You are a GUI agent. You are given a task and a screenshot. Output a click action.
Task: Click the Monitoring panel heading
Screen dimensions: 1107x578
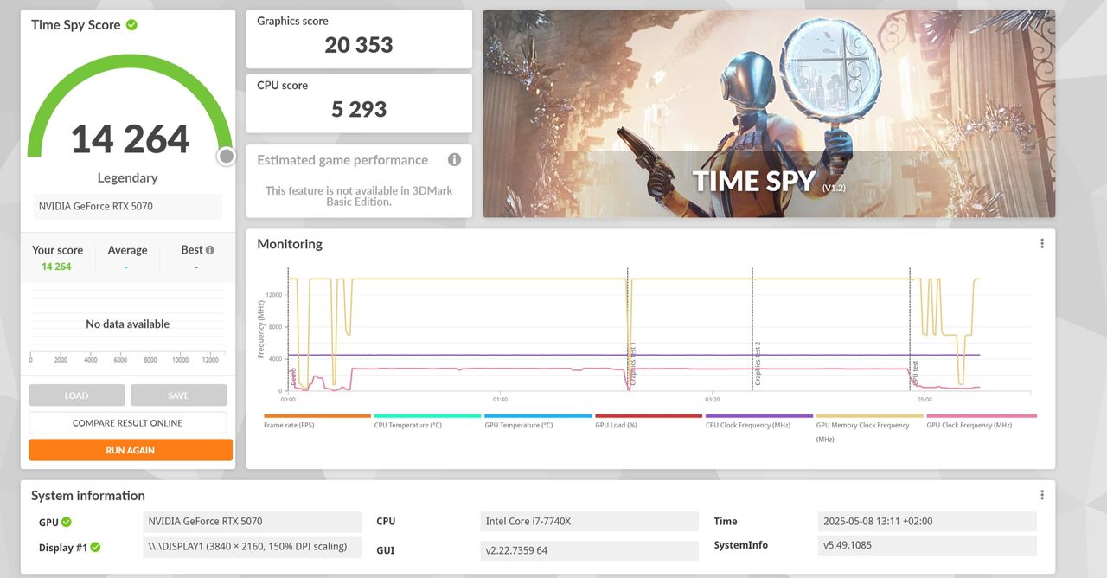[x=290, y=244]
